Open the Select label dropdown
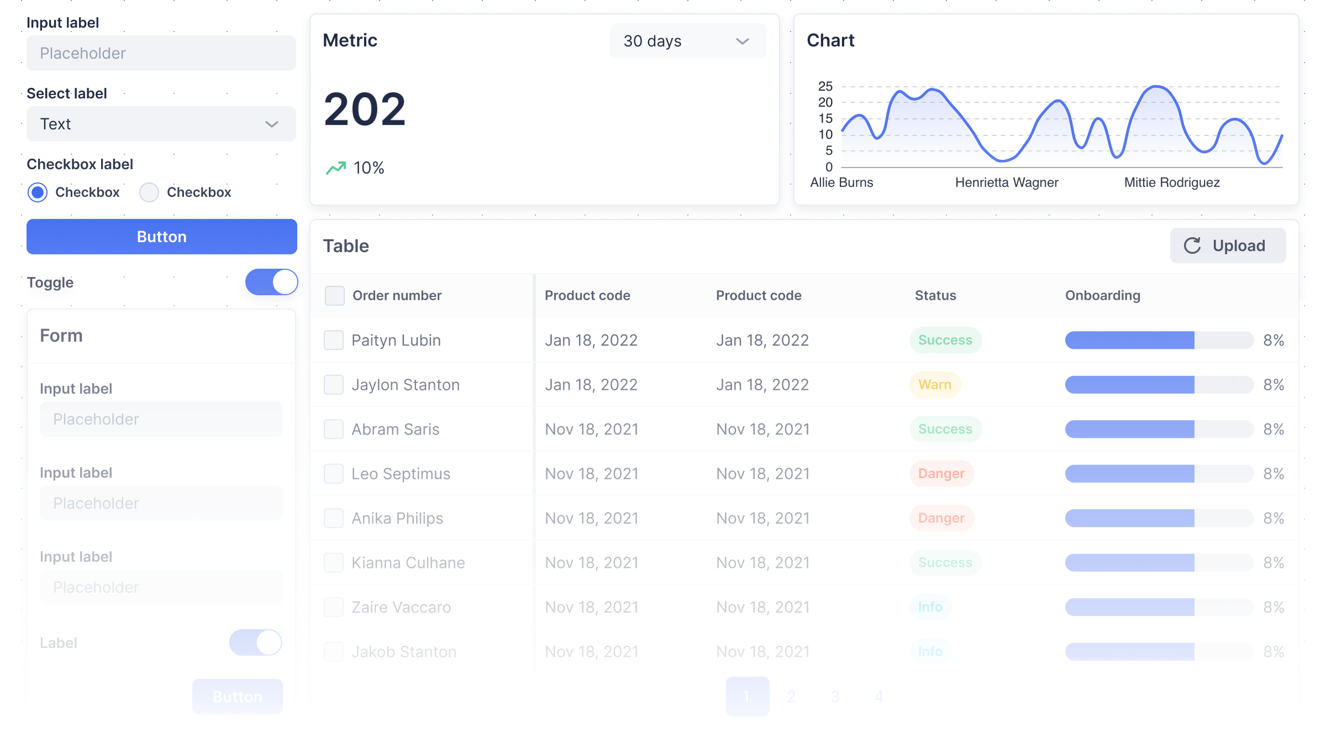1326x732 pixels. point(160,124)
